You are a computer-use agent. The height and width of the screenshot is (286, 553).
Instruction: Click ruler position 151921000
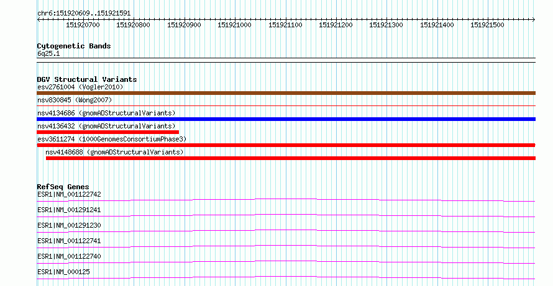[x=234, y=25]
